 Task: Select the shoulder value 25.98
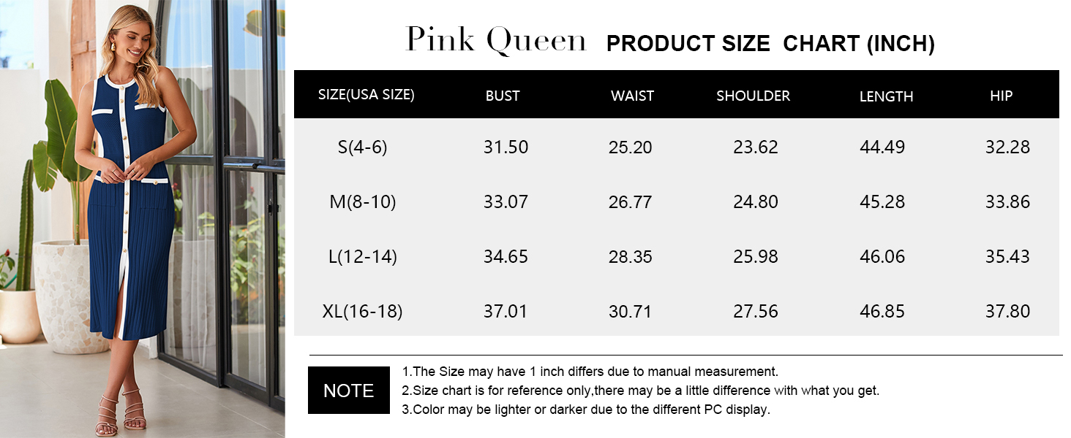coord(756,256)
